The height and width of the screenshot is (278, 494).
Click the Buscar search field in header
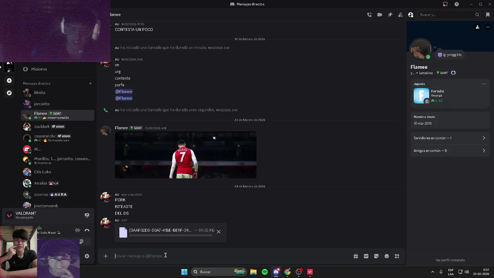coord(450,15)
